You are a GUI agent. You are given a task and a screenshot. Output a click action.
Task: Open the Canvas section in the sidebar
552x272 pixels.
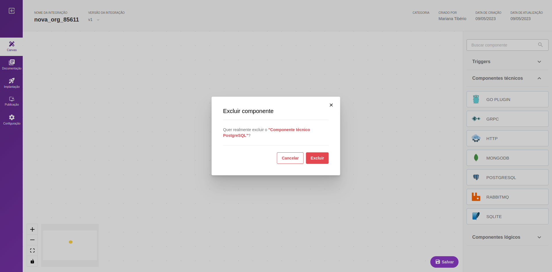coord(12,46)
